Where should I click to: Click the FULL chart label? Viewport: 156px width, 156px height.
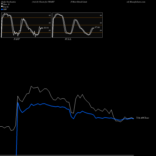[x=68, y=39]
